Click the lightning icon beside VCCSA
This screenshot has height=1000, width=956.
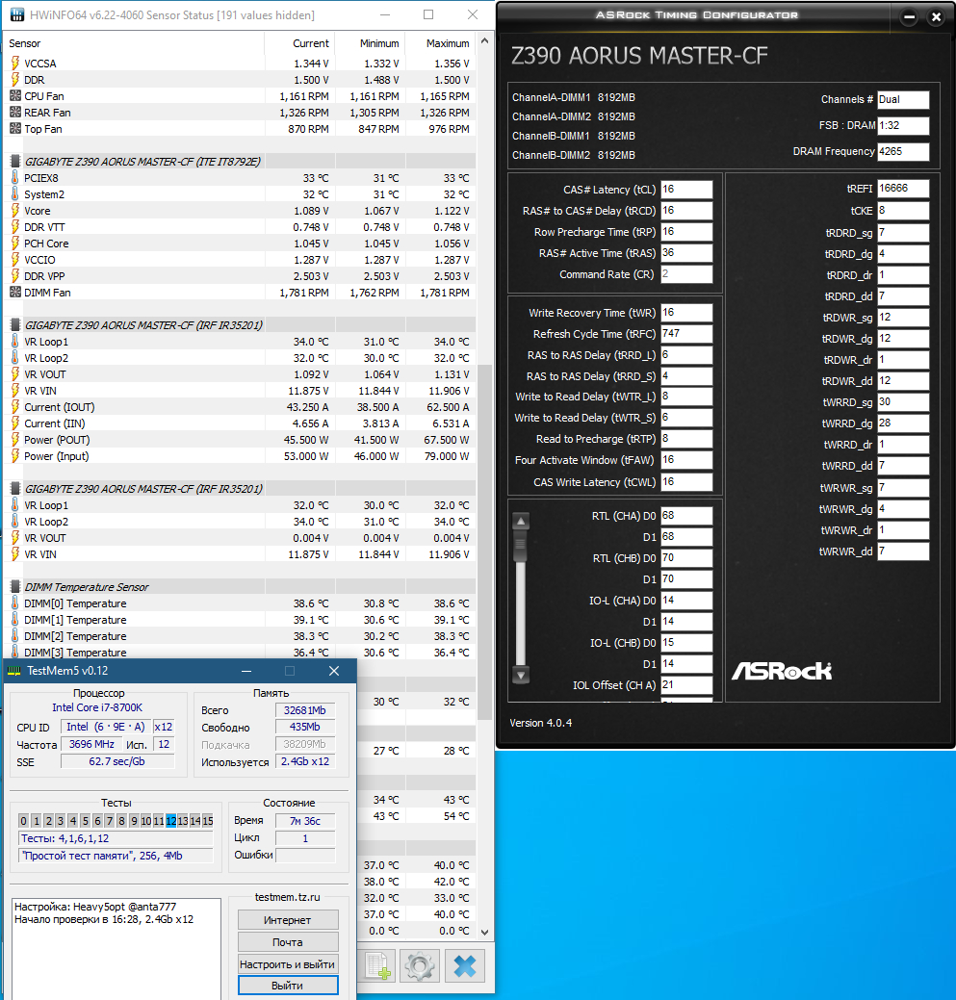[x=15, y=64]
